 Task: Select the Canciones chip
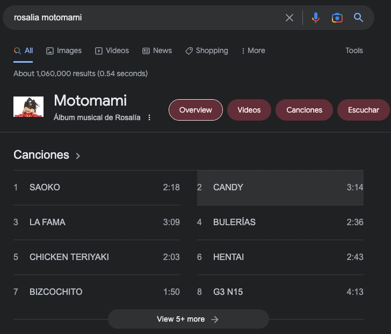click(304, 110)
